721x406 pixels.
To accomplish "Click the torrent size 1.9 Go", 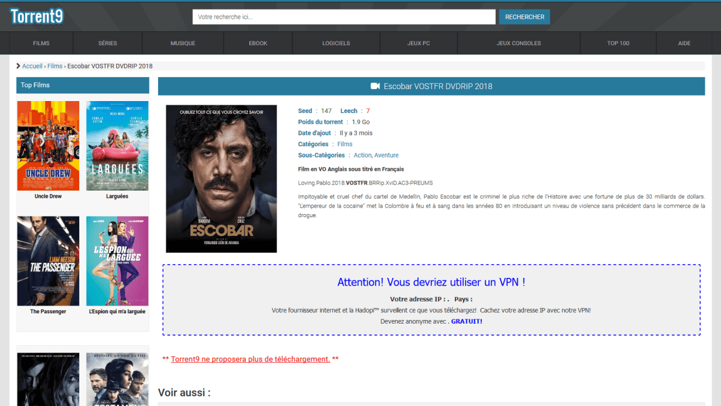I will point(361,122).
